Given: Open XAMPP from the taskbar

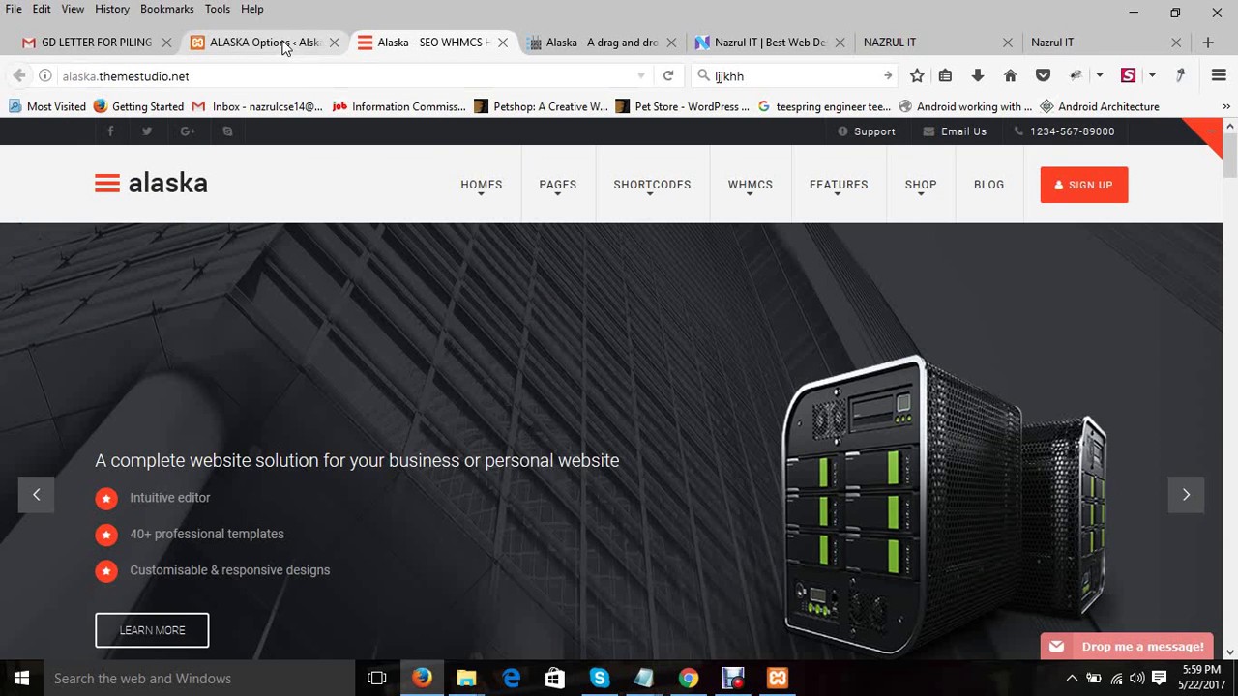Looking at the screenshot, I should coord(777,678).
